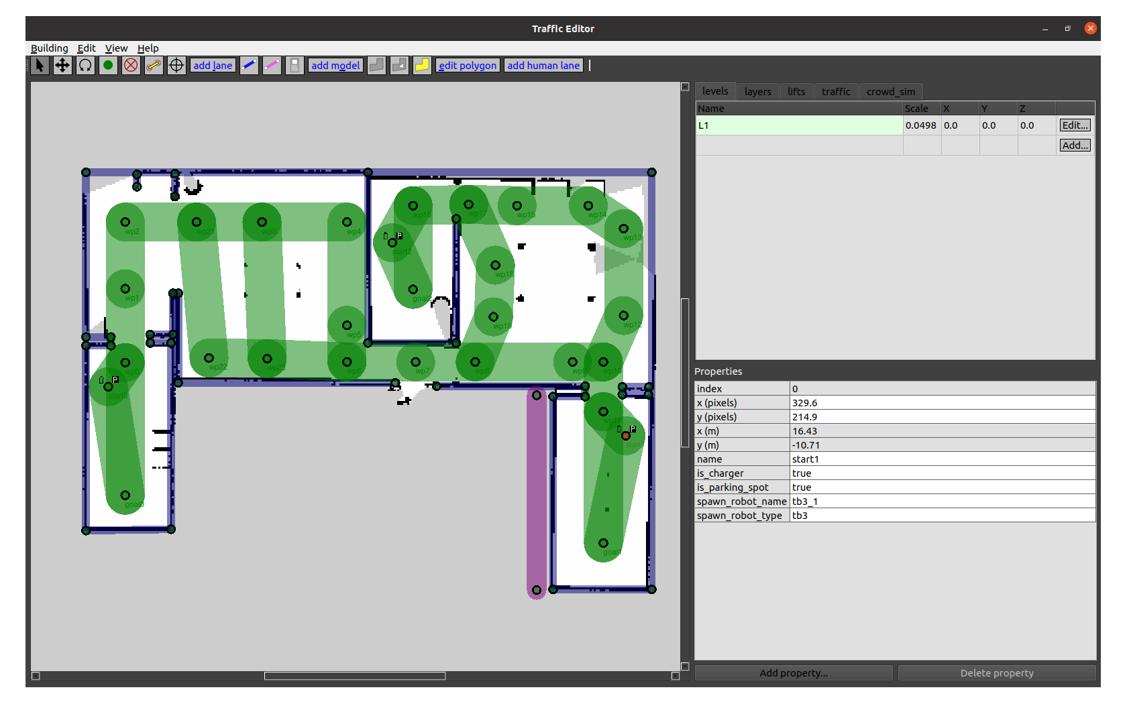Screen dimensions: 1127x704
Task: Open the Building menu
Action: click(49, 48)
